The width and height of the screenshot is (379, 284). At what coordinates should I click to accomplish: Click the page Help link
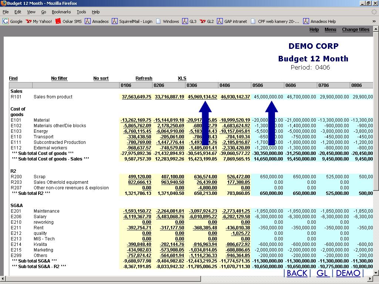(x=314, y=30)
